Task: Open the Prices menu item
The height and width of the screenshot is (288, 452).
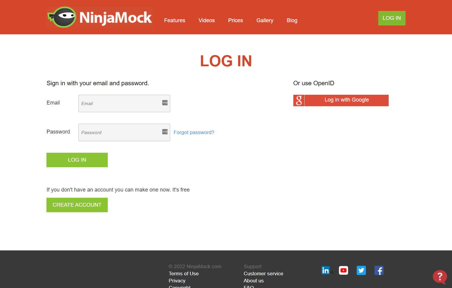Action: point(236,20)
